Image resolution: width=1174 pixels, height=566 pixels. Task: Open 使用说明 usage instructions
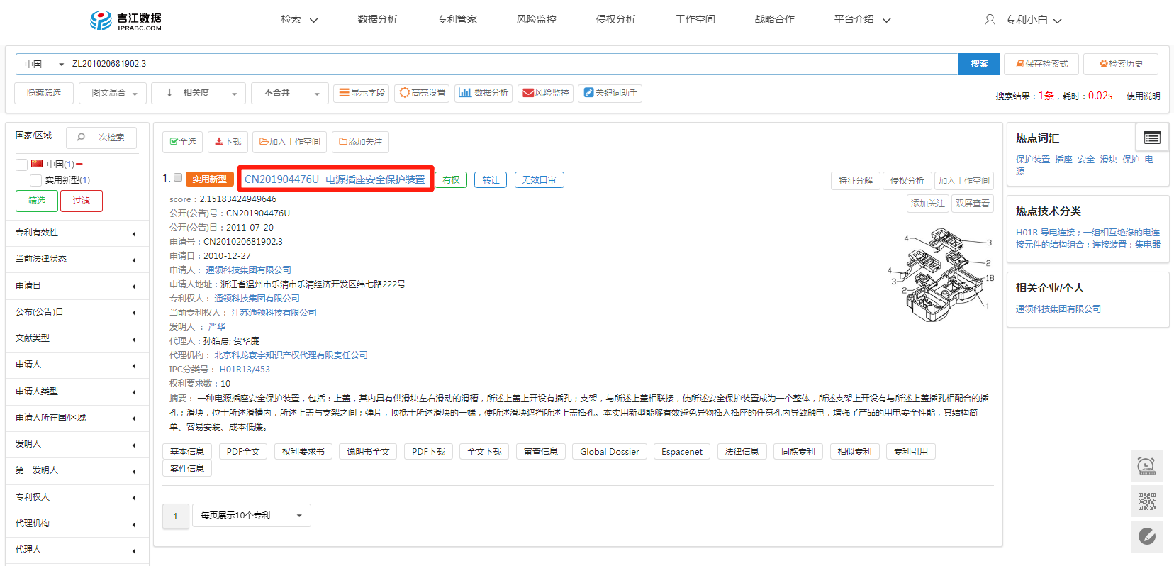1143,96
